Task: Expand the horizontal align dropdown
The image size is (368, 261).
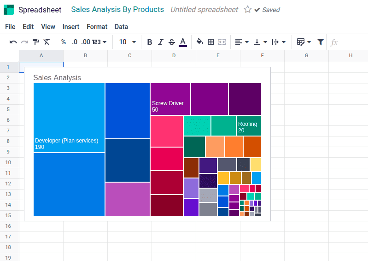Action: pyautogui.click(x=242, y=42)
